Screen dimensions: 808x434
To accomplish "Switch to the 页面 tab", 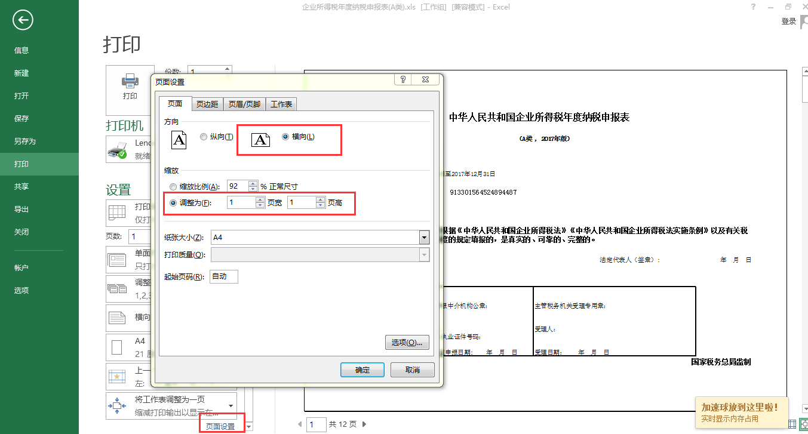I will coord(174,104).
